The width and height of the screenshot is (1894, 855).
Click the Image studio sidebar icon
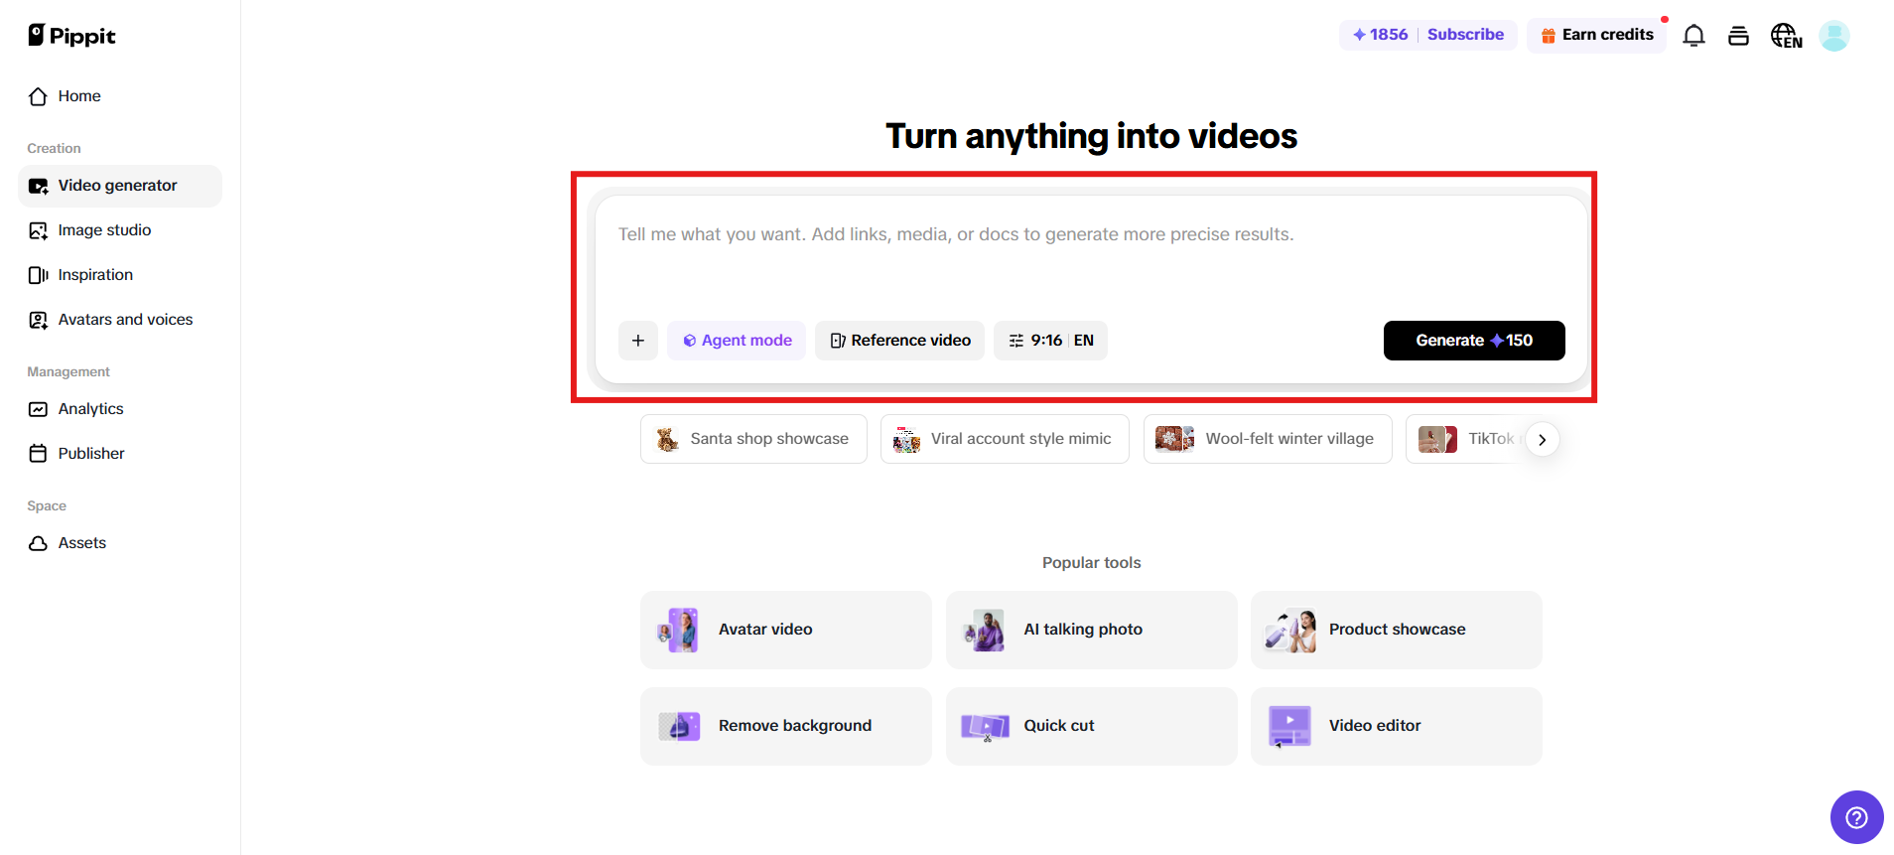tap(38, 230)
